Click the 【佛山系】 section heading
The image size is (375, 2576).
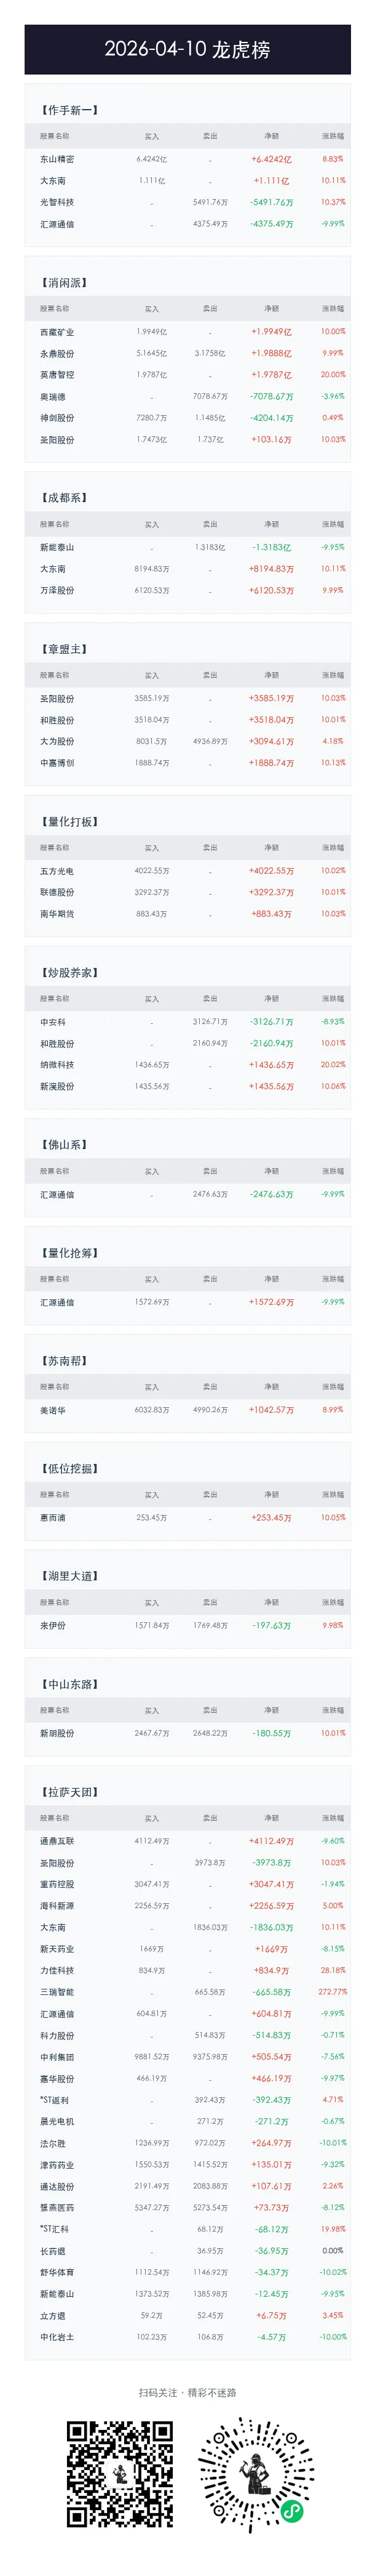coord(64,1145)
